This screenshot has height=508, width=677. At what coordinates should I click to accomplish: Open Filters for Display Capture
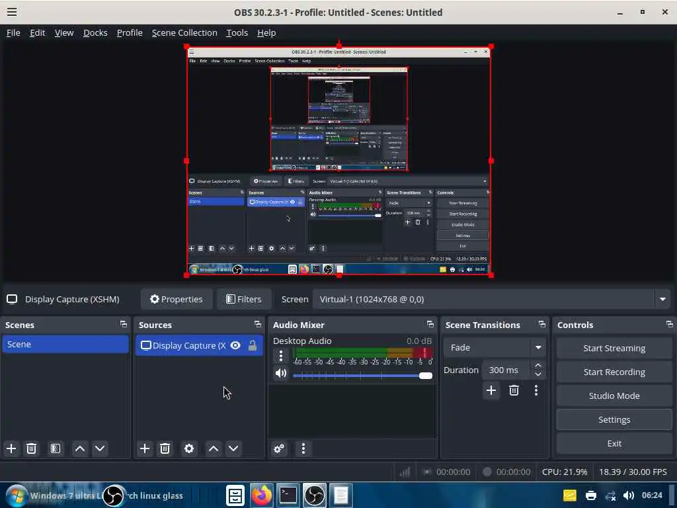coord(244,299)
